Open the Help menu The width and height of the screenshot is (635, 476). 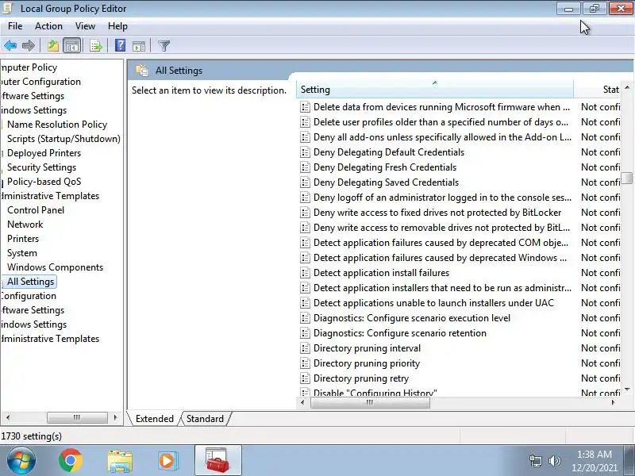pos(117,26)
